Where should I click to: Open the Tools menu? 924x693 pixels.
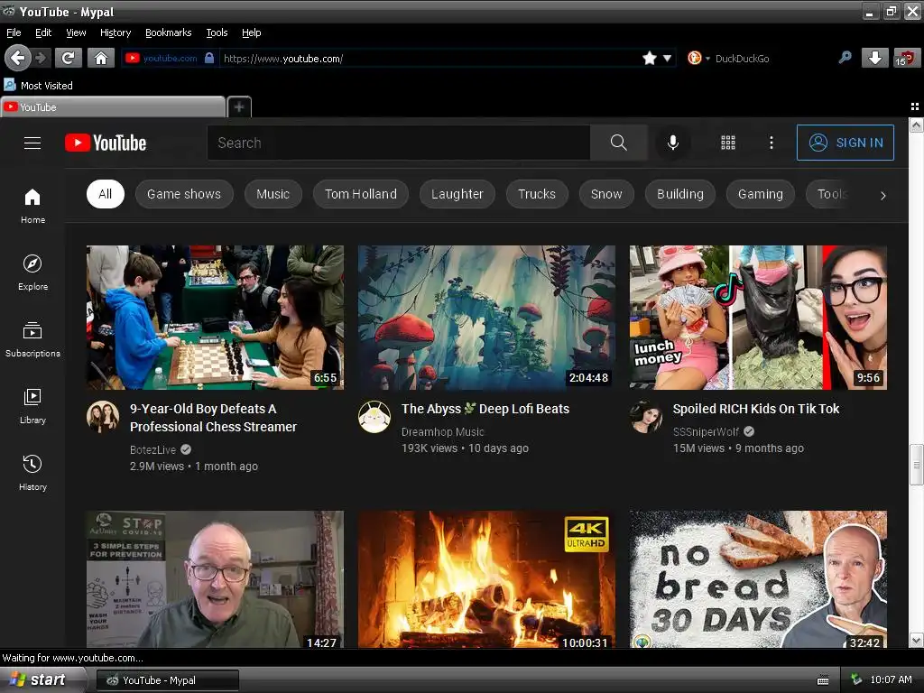217,32
